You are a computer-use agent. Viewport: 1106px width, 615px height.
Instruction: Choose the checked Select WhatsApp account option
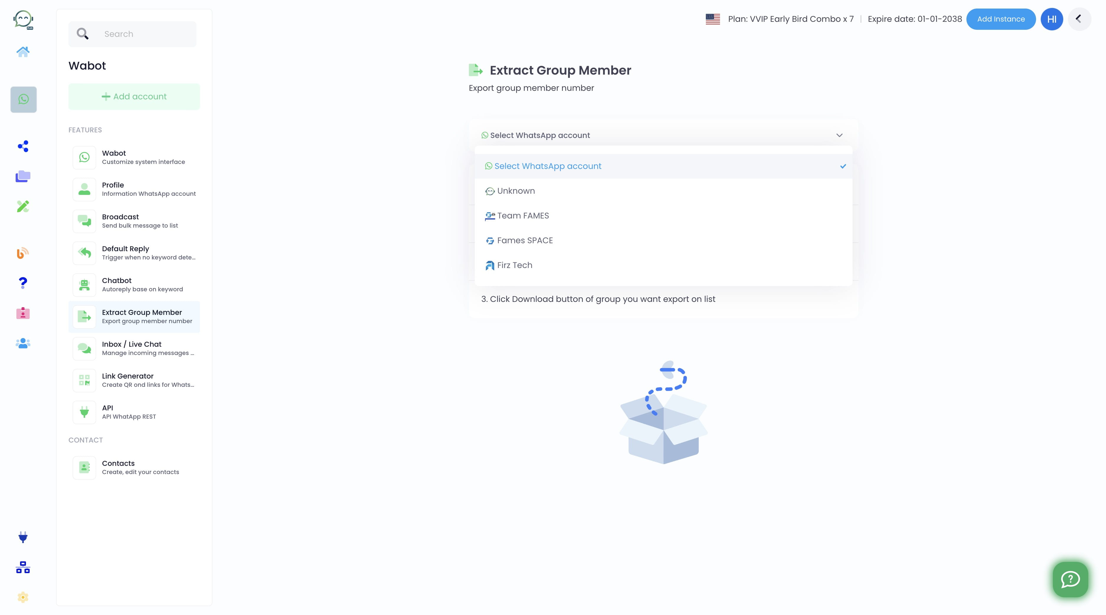pos(663,166)
